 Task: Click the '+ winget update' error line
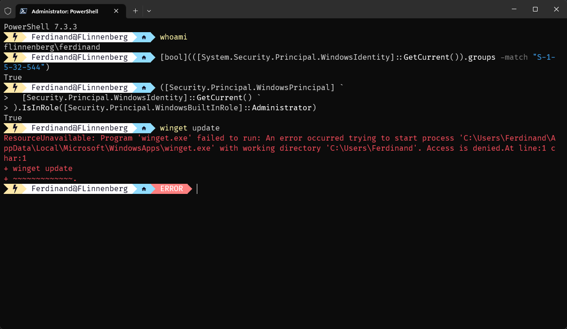coord(38,169)
